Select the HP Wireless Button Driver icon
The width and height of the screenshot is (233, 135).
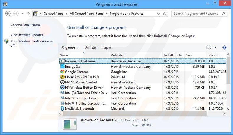[62, 87]
